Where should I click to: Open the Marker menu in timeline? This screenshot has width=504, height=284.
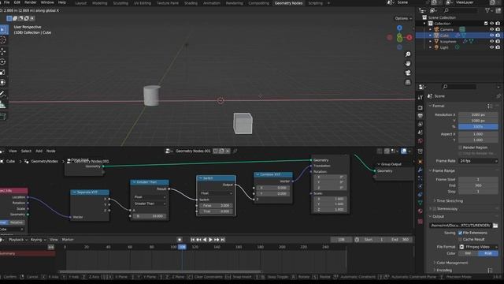click(x=68, y=240)
